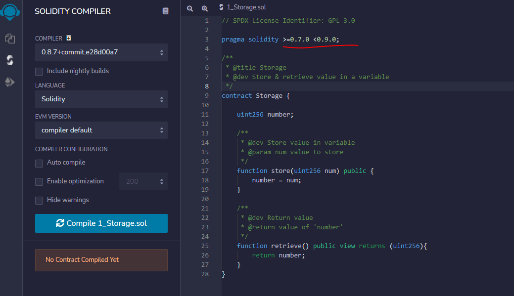Click the optimization runs 200 stepper

tap(143, 181)
